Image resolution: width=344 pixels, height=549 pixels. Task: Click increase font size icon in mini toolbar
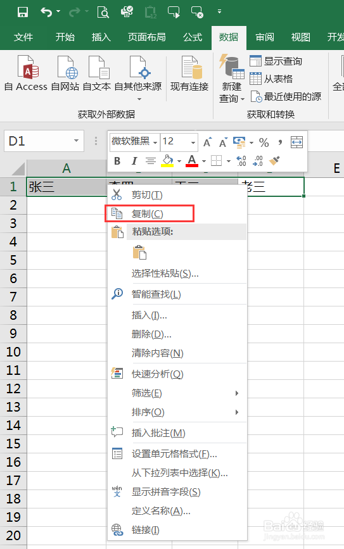pyautogui.click(x=207, y=142)
